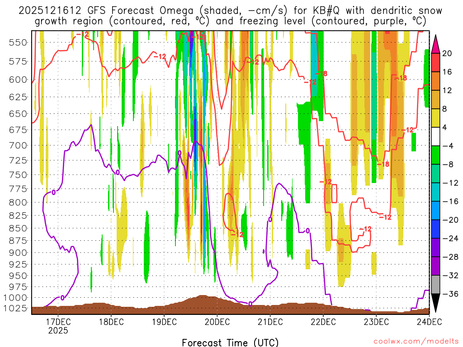
Task: Click the '22DEC' date label
Action: (x=323, y=321)
